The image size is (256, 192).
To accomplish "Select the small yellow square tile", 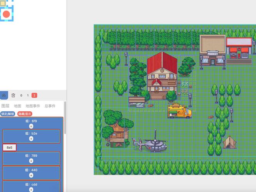I will [x=3, y=3].
